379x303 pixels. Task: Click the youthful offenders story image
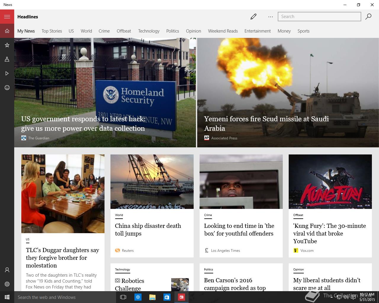click(x=241, y=182)
